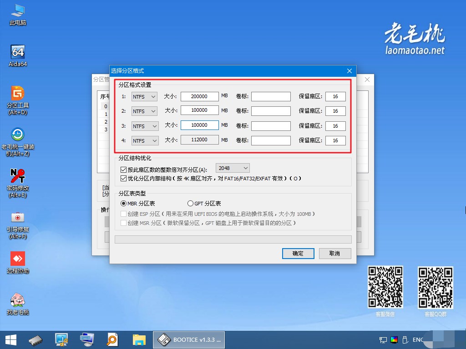
Task: Select GPT 分区表 radio button
Action: coord(190,203)
